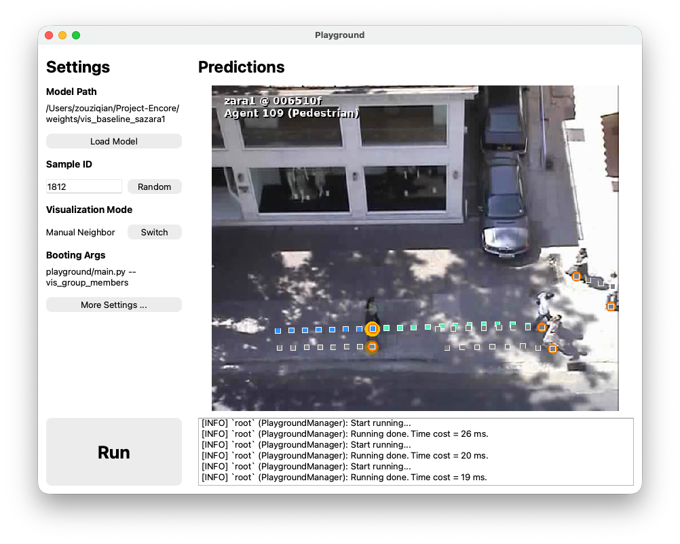Zoom the Playground window with the green button
The height and width of the screenshot is (544, 680).
[x=76, y=35]
